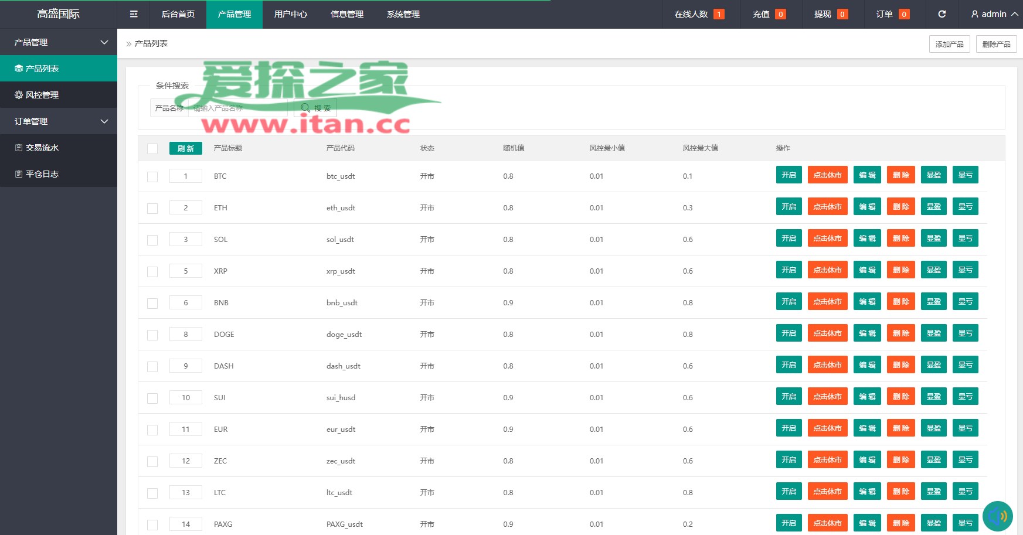Click the round sound icon at bottom right
Screen dimensions: 1023x535
[x=997, y=516]
